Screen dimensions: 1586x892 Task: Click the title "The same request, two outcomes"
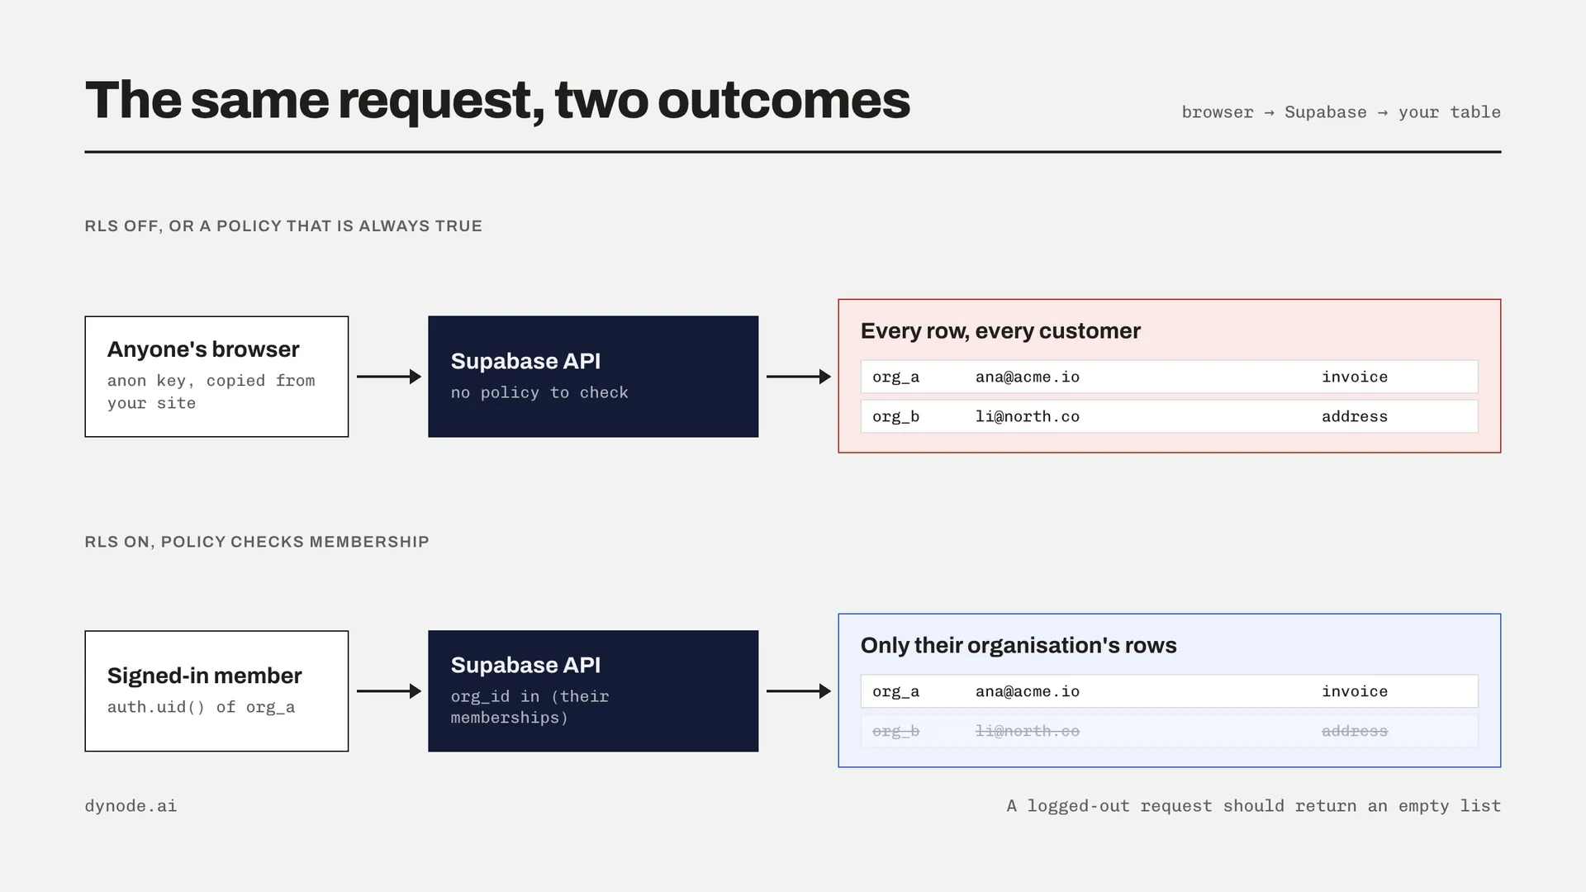pyautogui.click(x=497, y=101)
